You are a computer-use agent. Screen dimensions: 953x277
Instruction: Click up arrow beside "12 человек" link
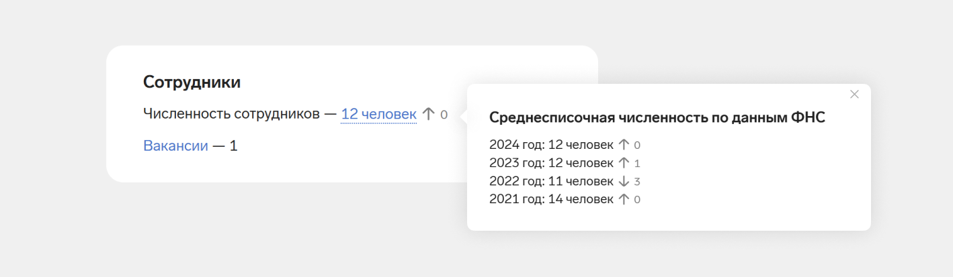pos(429,114)
